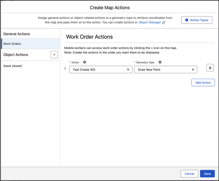The width and height of the screenshot is (219, 181).
Task: Save the map actions
Action: 207,174
